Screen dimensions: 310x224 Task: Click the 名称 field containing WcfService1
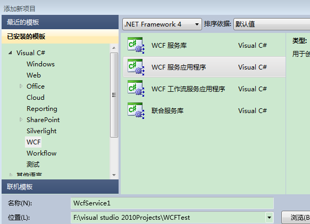172,203
